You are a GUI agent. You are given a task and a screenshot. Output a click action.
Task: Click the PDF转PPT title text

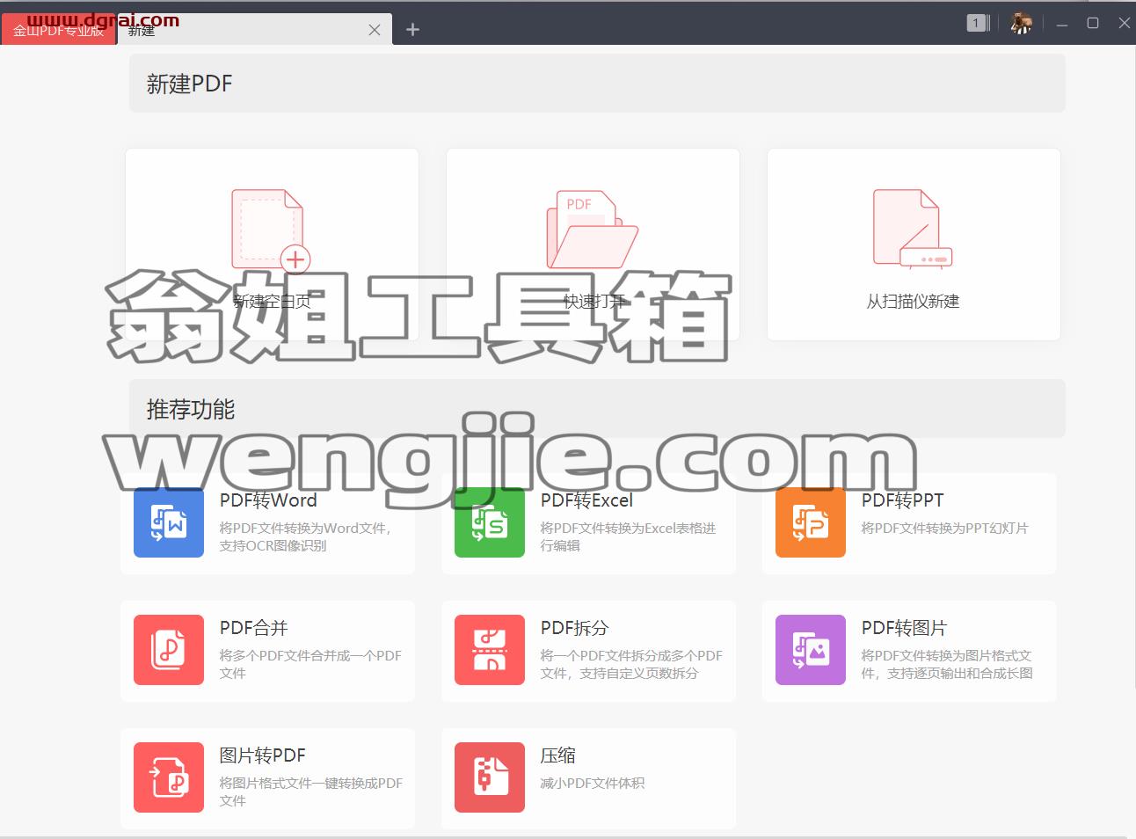902,500
